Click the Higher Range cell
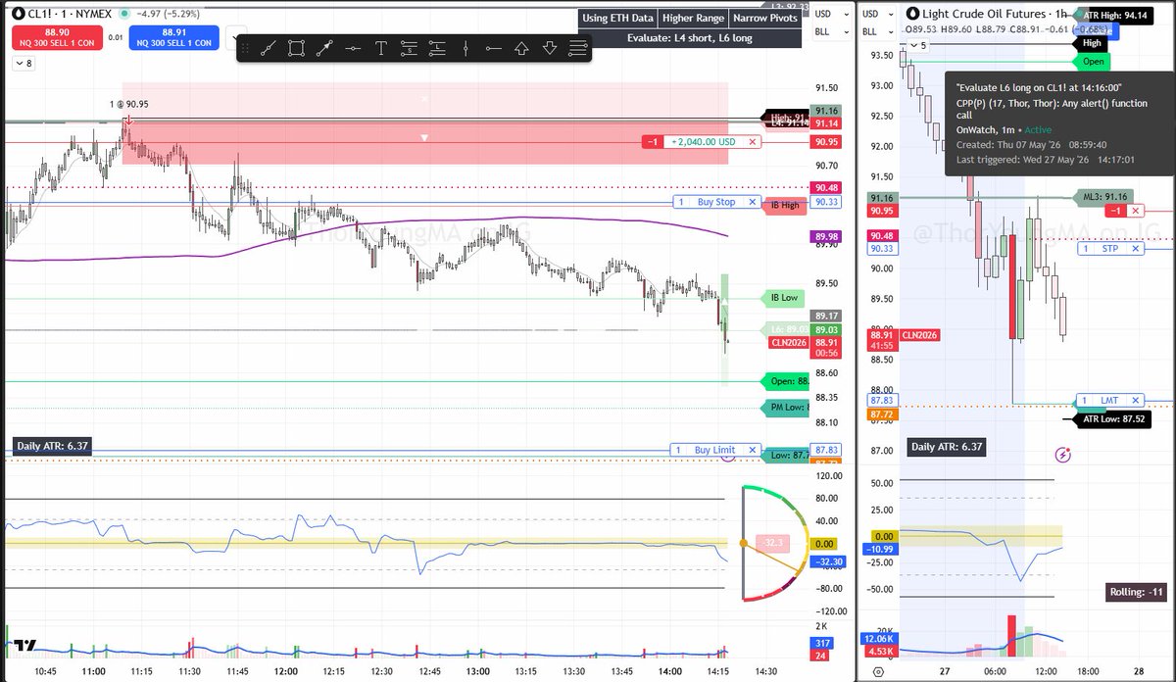 point(694,19)
